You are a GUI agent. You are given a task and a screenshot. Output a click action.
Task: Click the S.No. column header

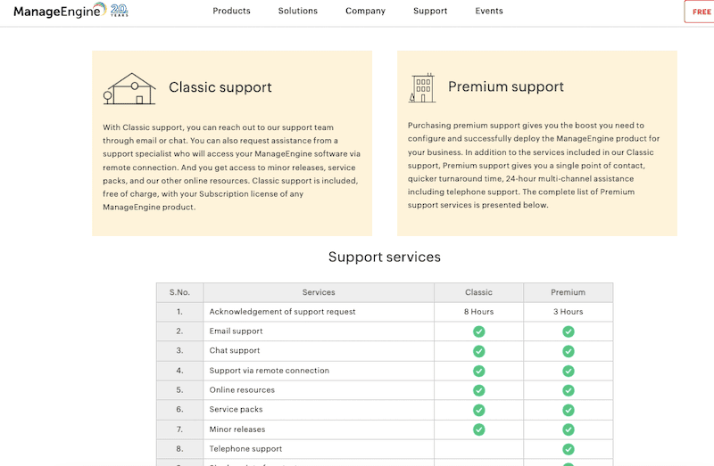180,292
